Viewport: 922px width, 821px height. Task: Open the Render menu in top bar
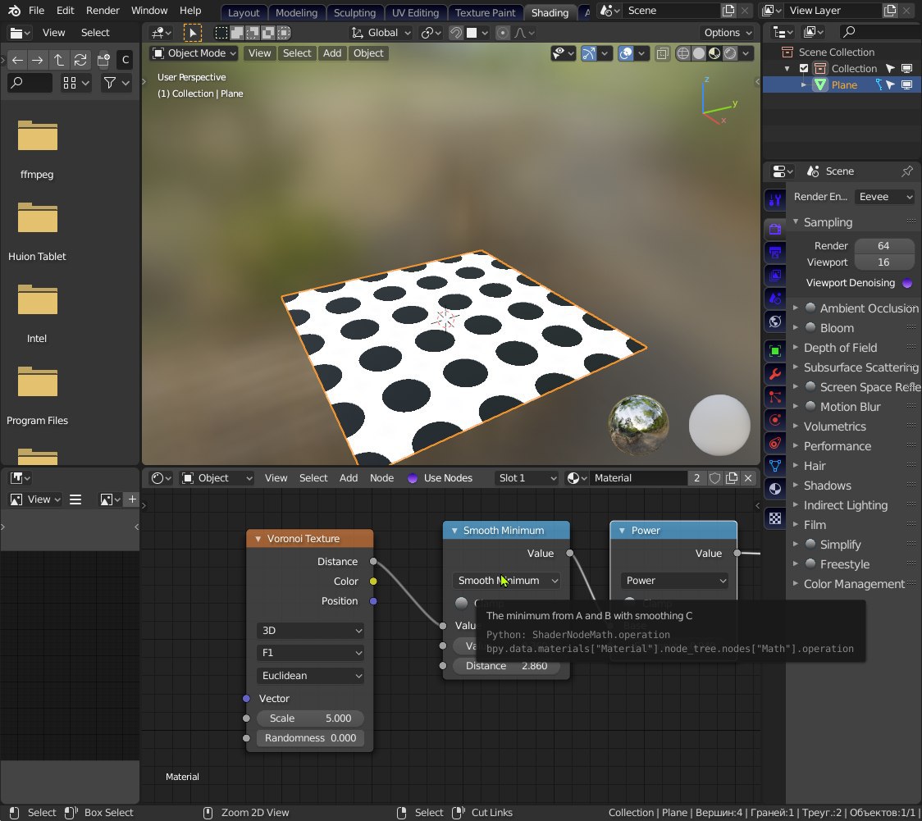point(103,11)
